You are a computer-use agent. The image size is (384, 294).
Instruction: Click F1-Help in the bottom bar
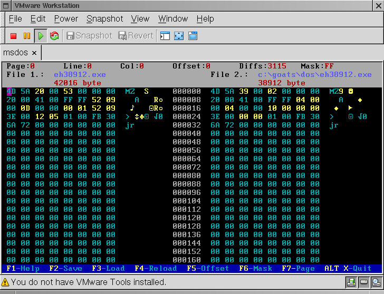[23, 269]
